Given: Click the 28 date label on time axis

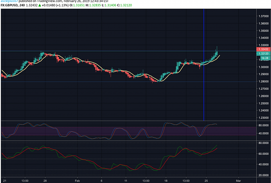Looking at the screenshot, I should tap(45, 181).
